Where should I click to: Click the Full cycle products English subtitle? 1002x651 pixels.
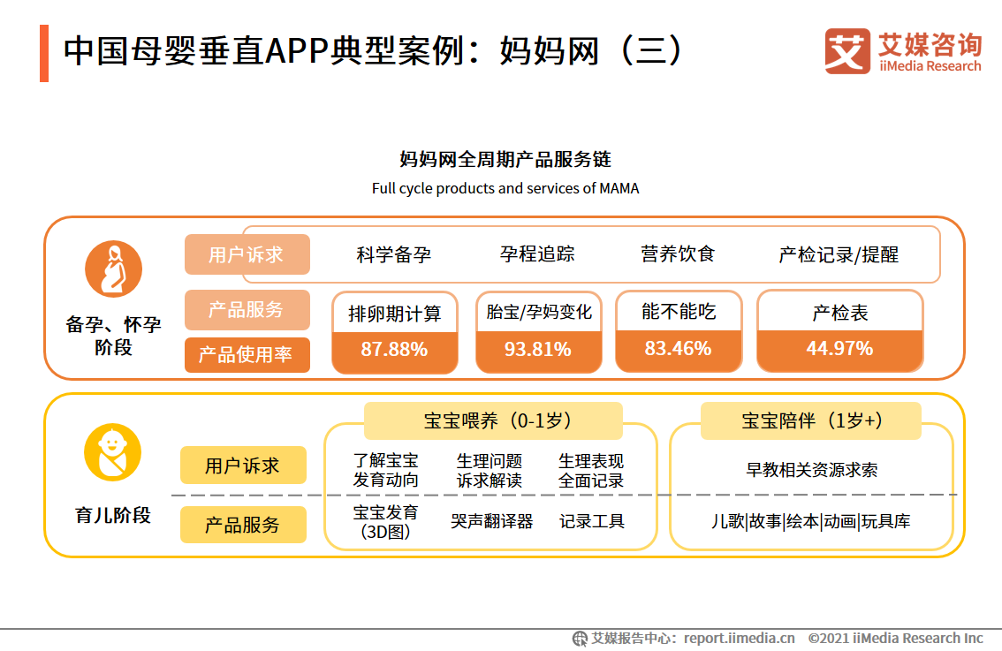[505, 188]
